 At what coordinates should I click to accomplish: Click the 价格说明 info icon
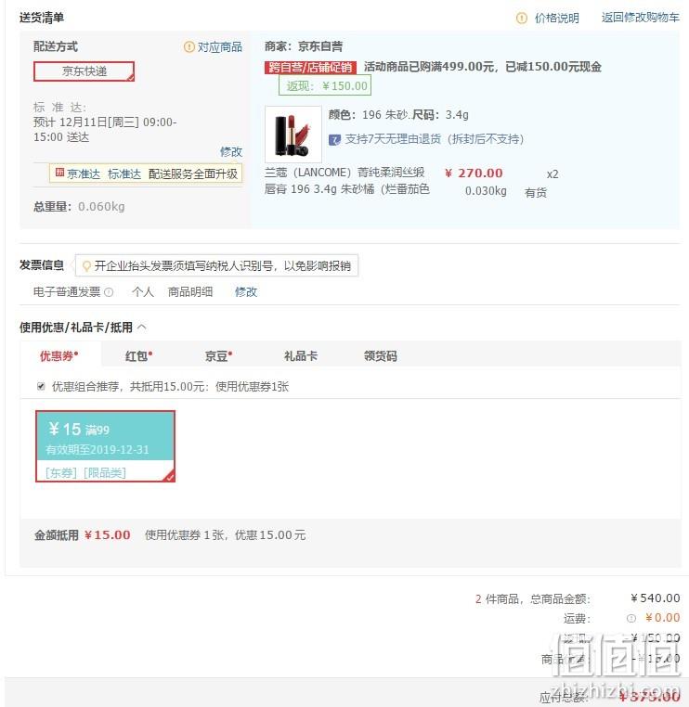[521, 18]
